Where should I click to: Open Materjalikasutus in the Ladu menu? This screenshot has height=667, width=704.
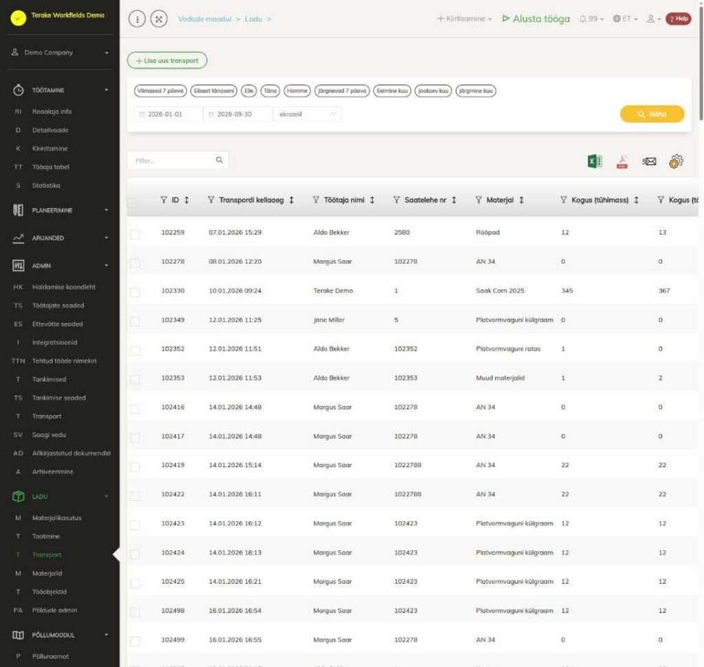[56, 518]
